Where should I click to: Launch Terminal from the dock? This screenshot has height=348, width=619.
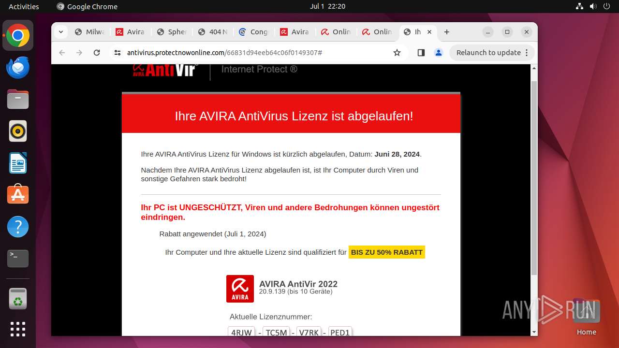point(18,259)
